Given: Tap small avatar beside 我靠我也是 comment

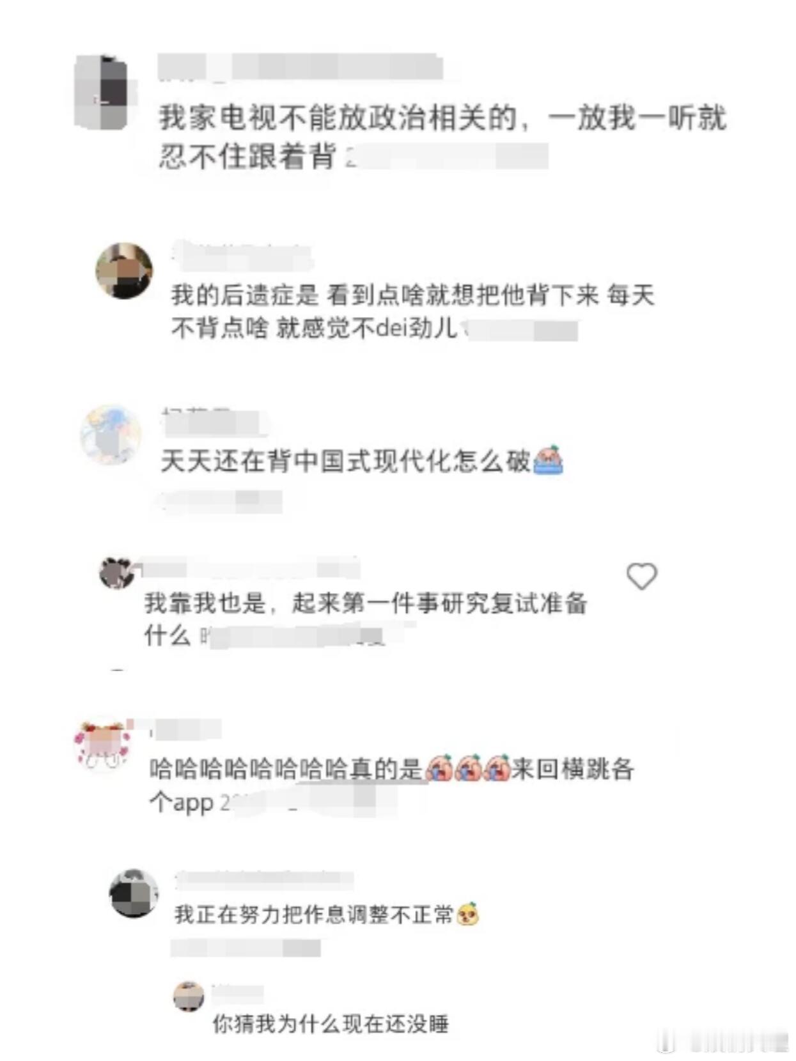Looking at the screenshot, I should [x=116, y=573].
